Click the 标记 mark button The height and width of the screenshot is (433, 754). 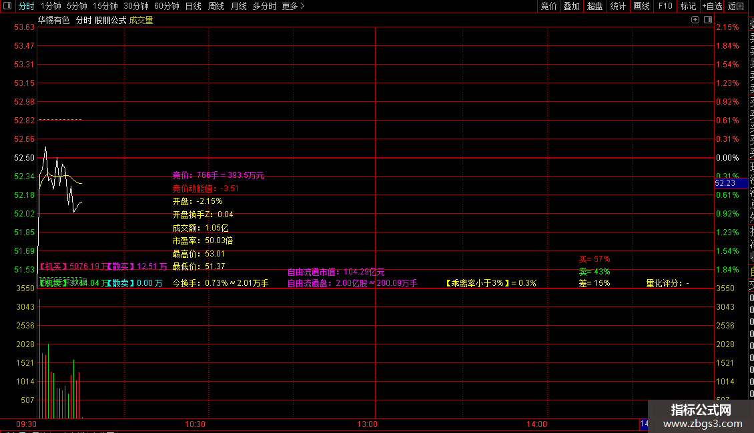[688, 6]
